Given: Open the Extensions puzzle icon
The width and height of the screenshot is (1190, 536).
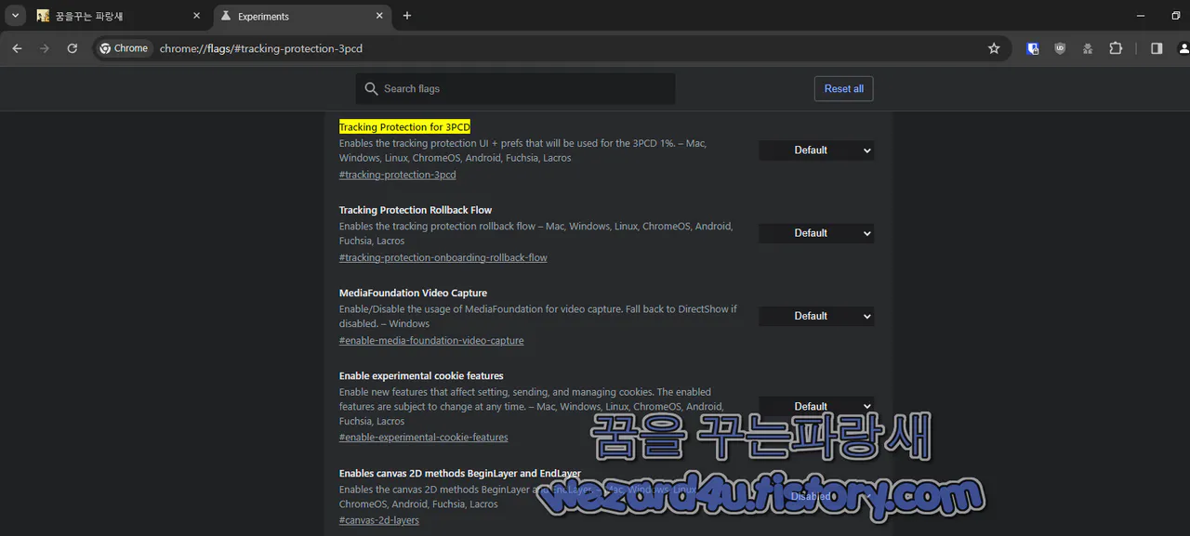Looking at the screenshot, I should coord(1116,48).
